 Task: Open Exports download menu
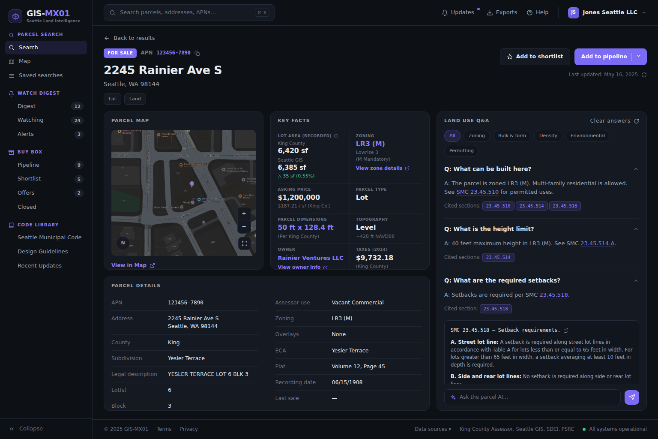[502, 12]
